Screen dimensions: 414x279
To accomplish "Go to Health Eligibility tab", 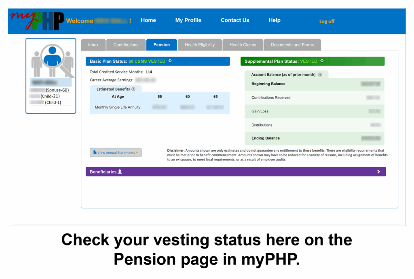I will (x=200, y=45).
